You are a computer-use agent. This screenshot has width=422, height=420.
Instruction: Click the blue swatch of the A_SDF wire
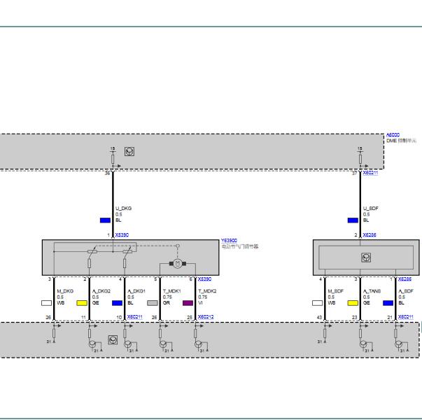click(388, 303)
